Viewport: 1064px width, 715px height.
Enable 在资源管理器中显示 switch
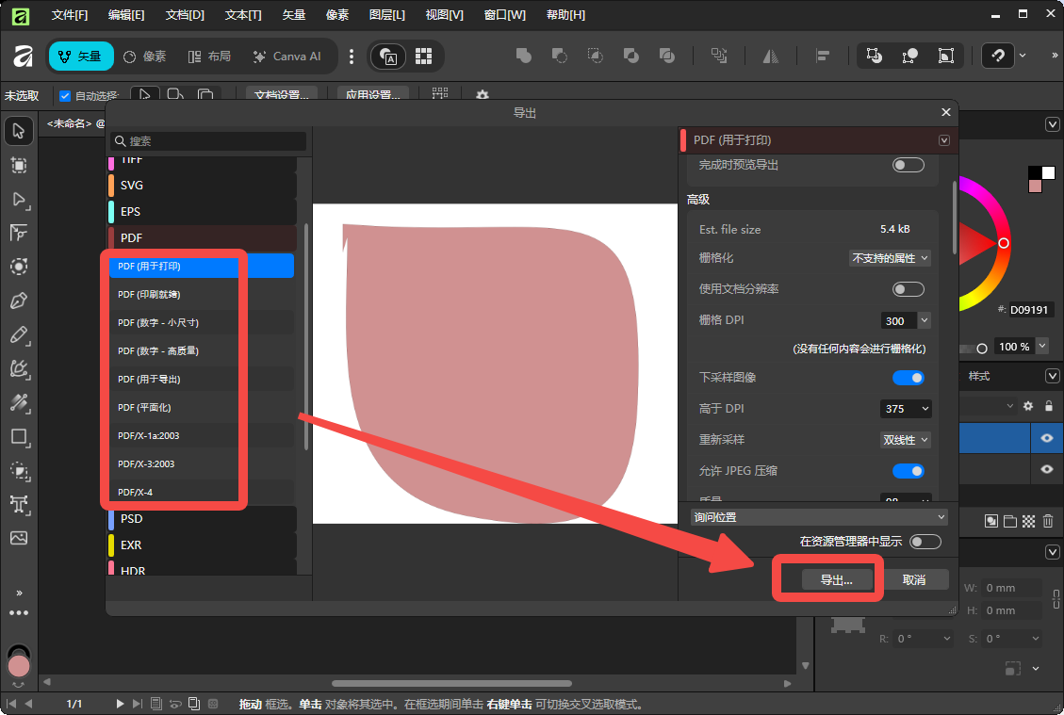[925, 542]
